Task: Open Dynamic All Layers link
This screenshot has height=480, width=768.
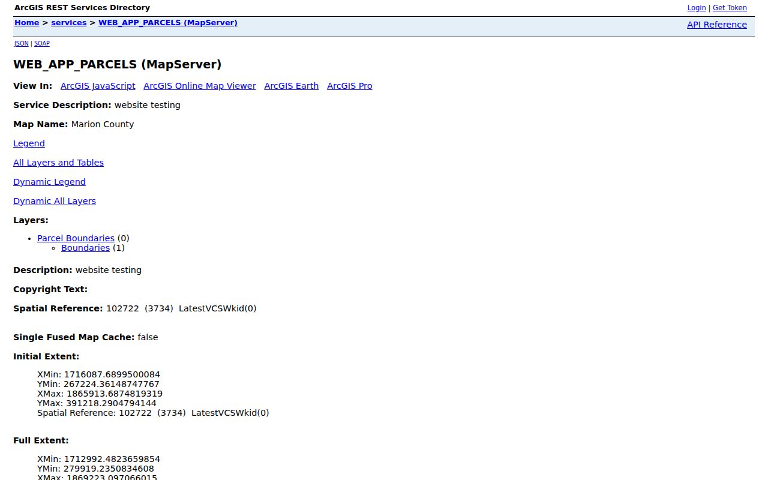Action: pyautogui.click(x=55, y=201)
